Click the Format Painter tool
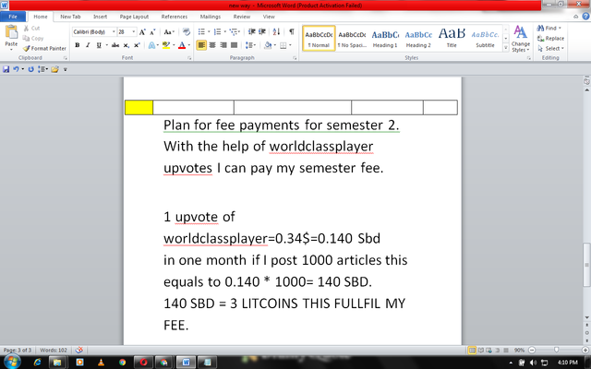 pos(44,49)
